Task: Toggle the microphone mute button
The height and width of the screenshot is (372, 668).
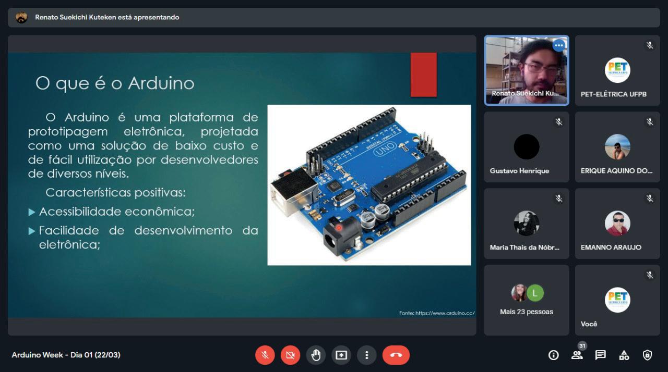Action: (265, 355)
